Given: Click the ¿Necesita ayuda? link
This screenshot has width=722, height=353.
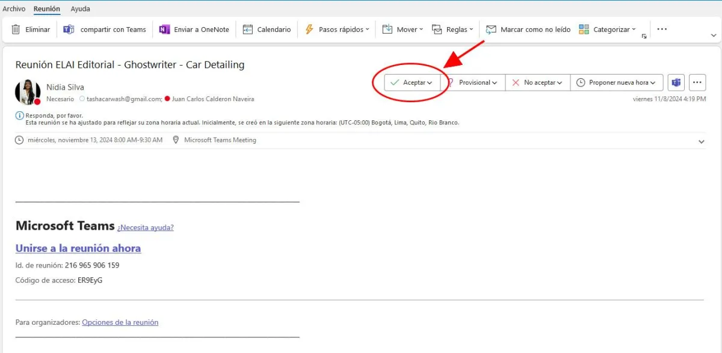Looking at the screenshot, I should (146, 227).
